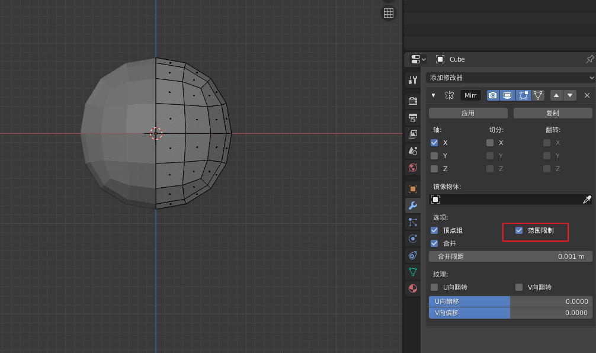This screenshot has width=596, height=353.
Task: Open the Physics properties tab
Action: pyautogui.click(x=413, y=239)
